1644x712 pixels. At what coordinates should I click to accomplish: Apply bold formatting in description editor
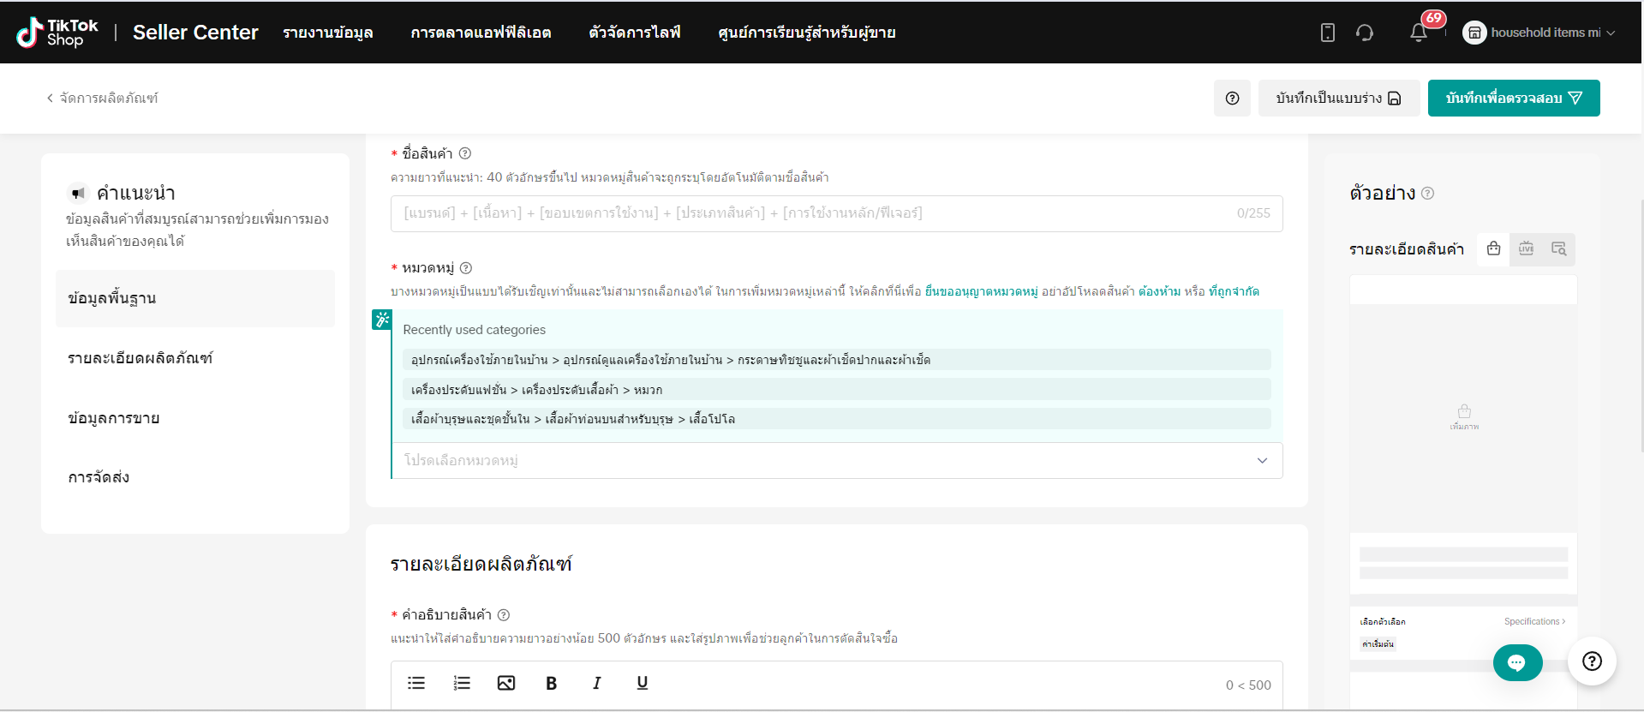point(551,683)
